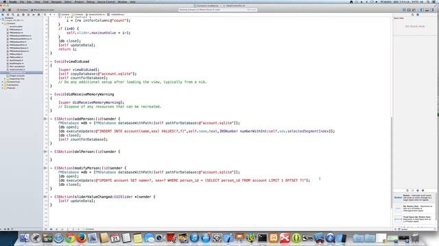Show the File inspector in utilities
Image resolution: width=439 pixels, height=246 pixels.
(412, 14)
